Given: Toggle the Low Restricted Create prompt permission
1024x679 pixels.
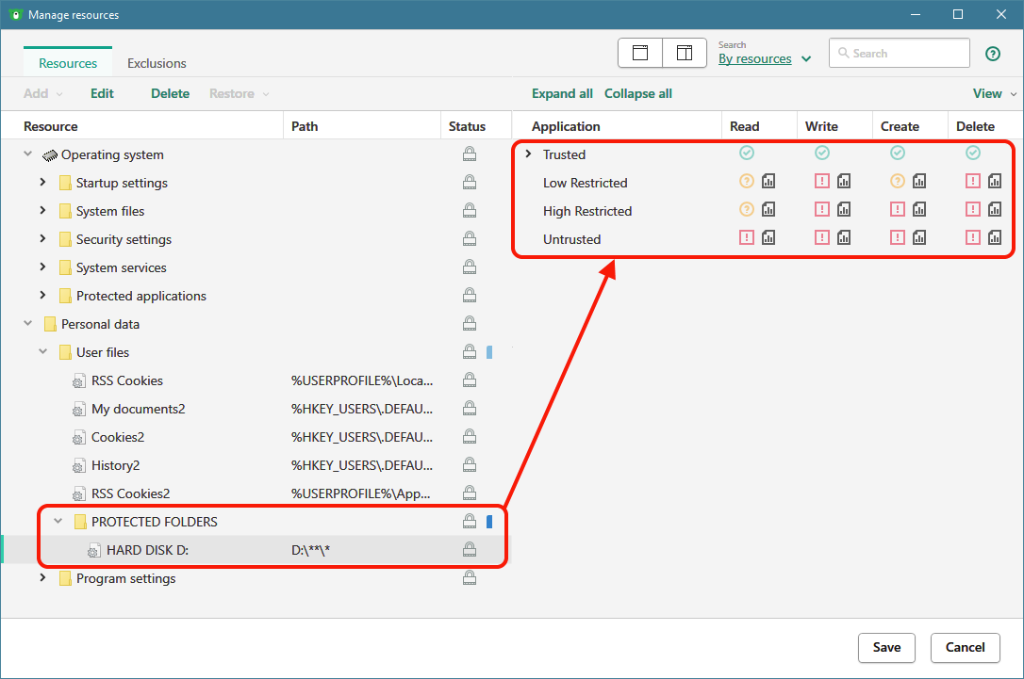Looking at the screenshot, I should tap(898, 182).
